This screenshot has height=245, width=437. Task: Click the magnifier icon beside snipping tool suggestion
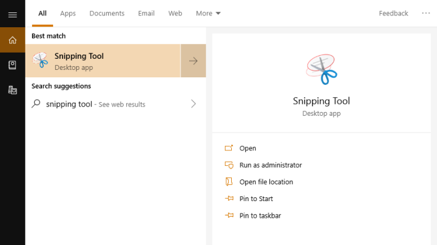pos(36,104)
